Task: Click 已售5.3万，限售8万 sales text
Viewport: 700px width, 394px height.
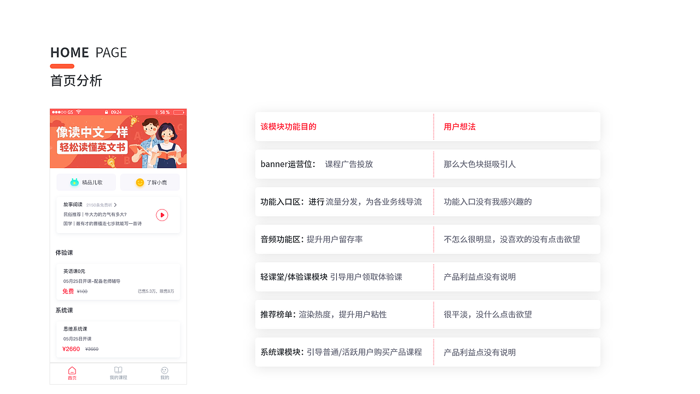Action: coord(156,291)
